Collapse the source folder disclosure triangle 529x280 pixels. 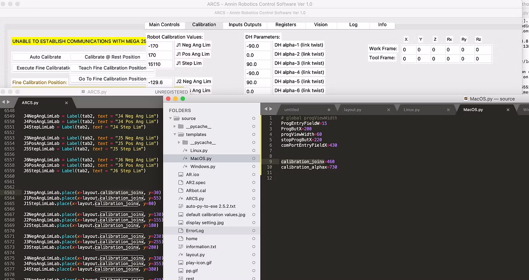click(x=170, y=119)
